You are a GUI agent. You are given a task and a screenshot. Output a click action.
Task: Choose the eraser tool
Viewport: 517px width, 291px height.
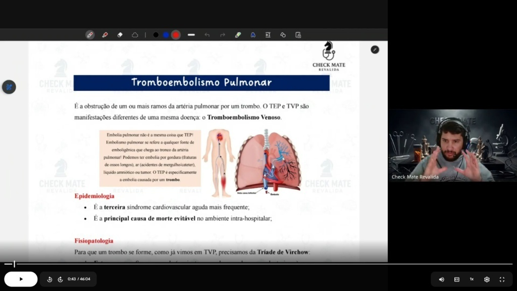click(x=120, y=35)
